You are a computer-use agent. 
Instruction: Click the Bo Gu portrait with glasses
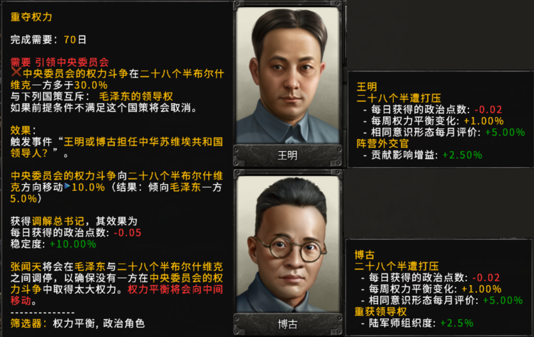point(287,244)
